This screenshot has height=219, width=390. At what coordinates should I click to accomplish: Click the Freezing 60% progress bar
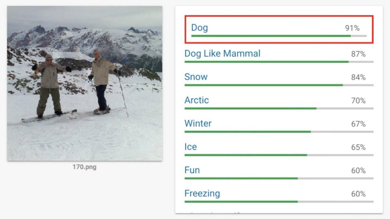278,202
